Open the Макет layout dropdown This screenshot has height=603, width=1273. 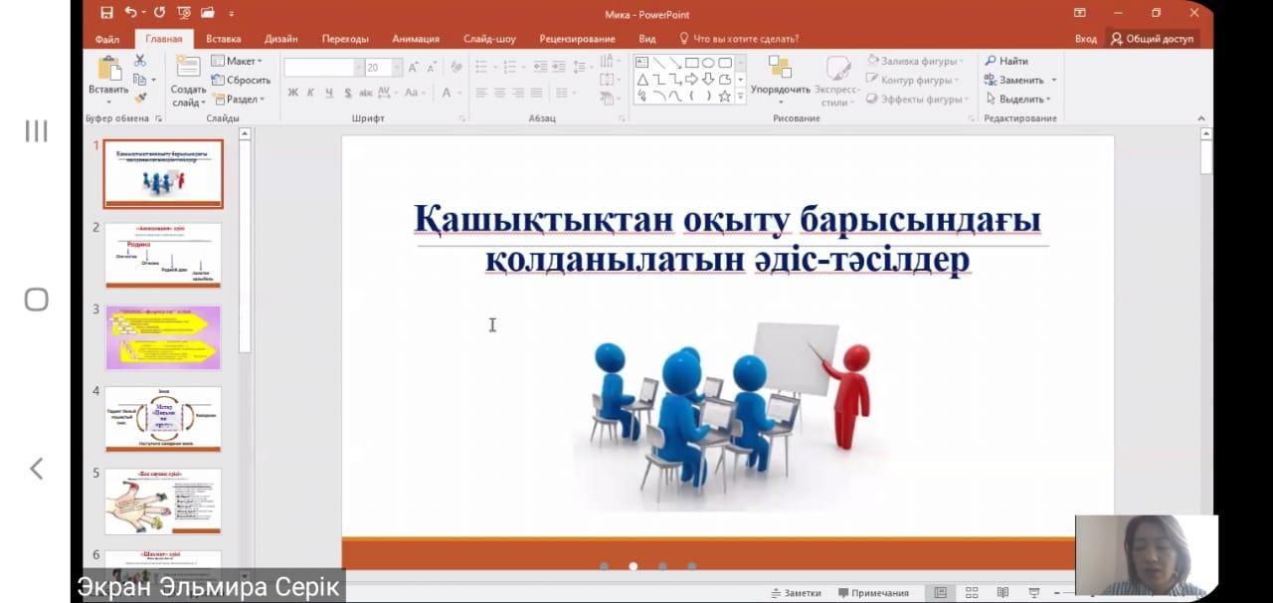237,61
